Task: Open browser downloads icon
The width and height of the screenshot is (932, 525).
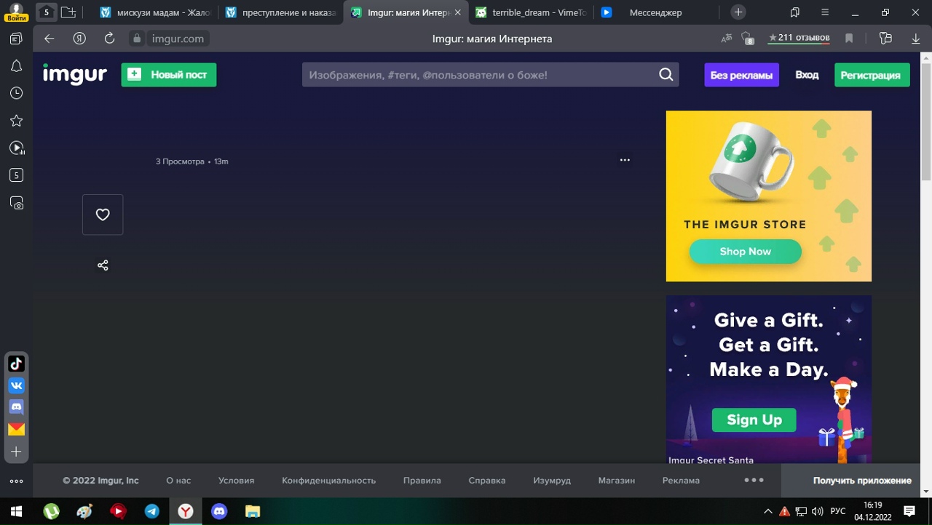Action: pyautogui.click(x=916, y=39)
